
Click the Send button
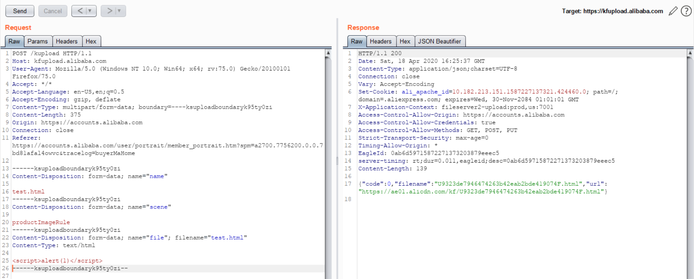click(20, 11)
